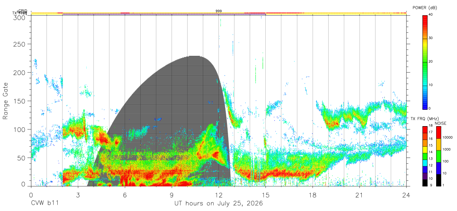Click the "Range Gate" y-axis label
Image resolution: width=457 pixels, height=211 pixels.
(x=6, y=101)
